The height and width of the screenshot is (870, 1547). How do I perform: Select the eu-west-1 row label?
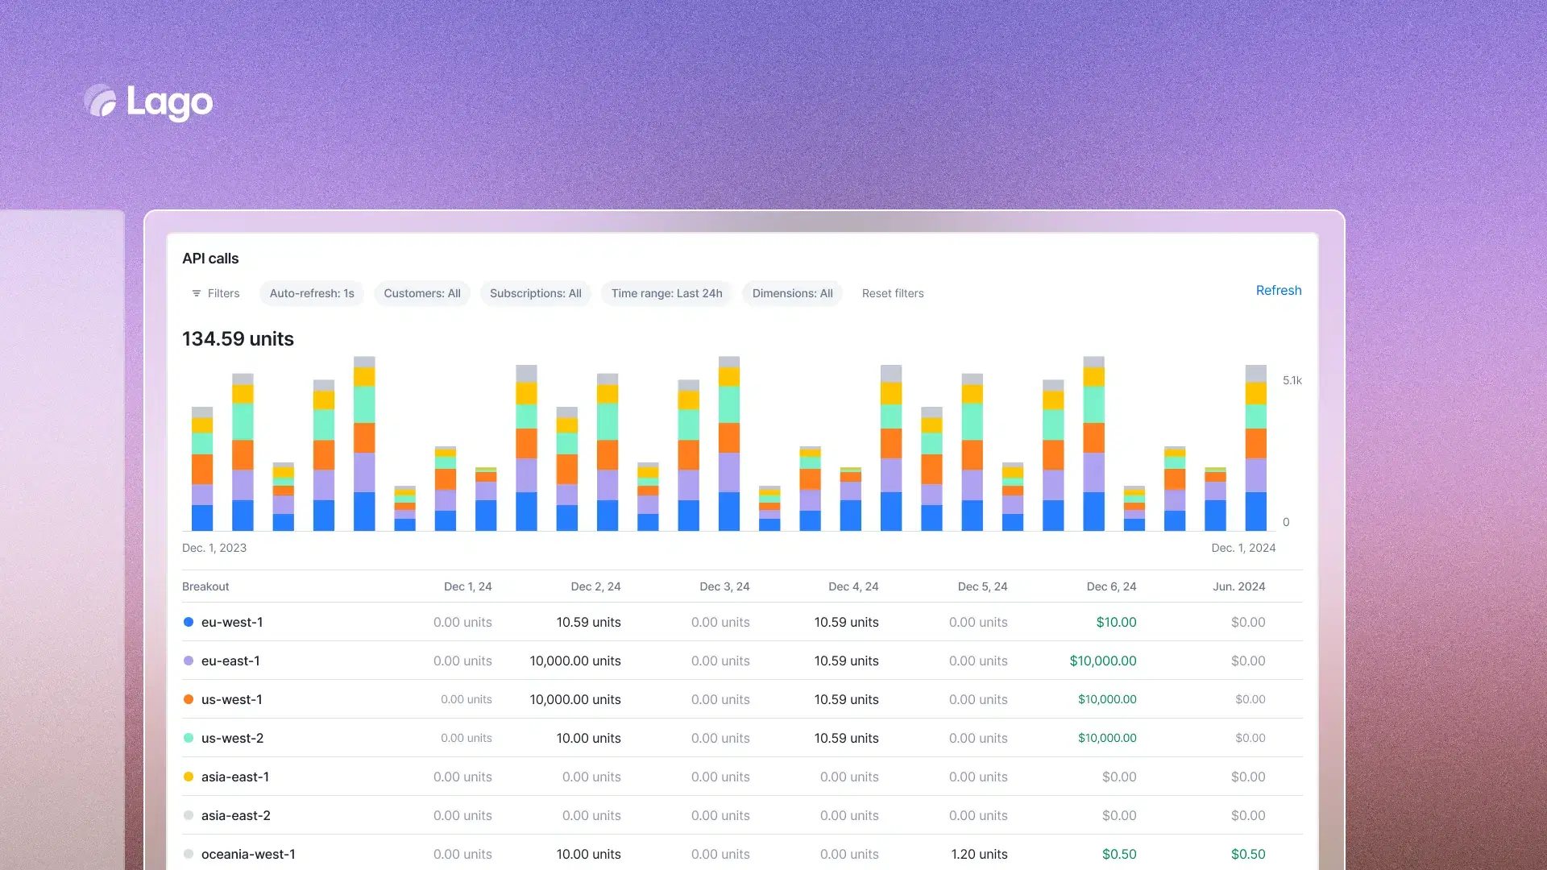(x=232, y=622)
